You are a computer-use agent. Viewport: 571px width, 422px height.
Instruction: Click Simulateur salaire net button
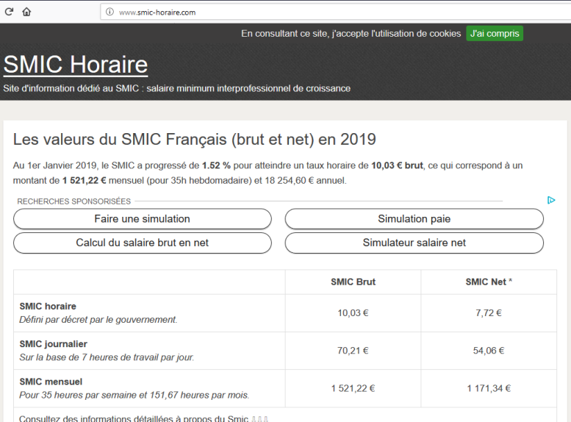[414, 243]
